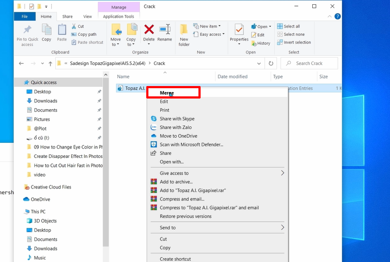This screenshot has height=262, width=390.
Task: Open the recent locations dropdown arrow
Action: pyautogui.click(x=43, y=64)
